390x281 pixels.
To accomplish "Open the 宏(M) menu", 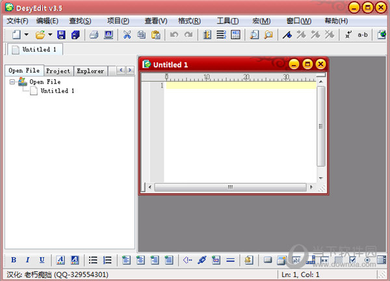I will pyautogui.click(x=261, y=21).
